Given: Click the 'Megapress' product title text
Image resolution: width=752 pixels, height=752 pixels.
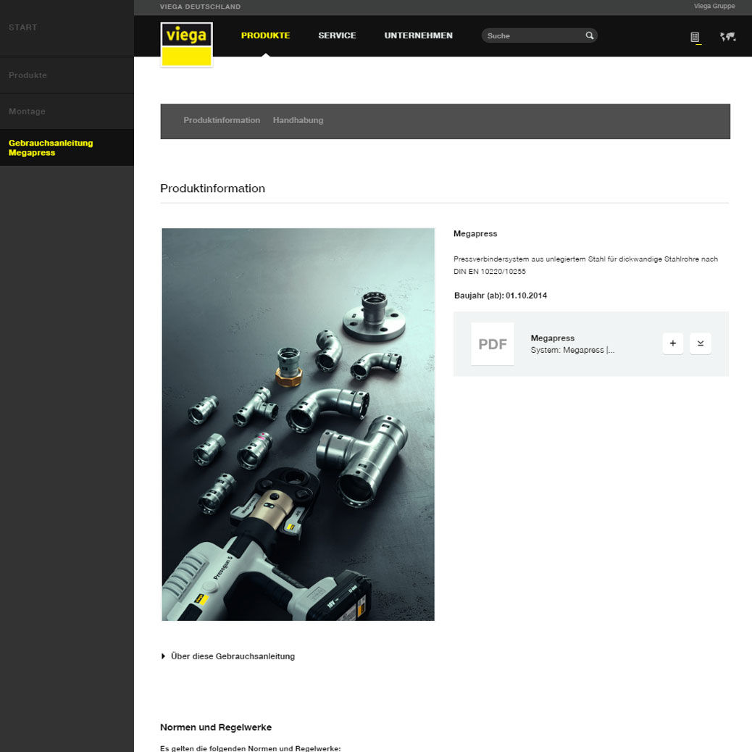Looking at the screenshot, I should click(x=475, y=233).
